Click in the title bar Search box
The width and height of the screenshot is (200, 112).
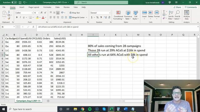(101, 2)
